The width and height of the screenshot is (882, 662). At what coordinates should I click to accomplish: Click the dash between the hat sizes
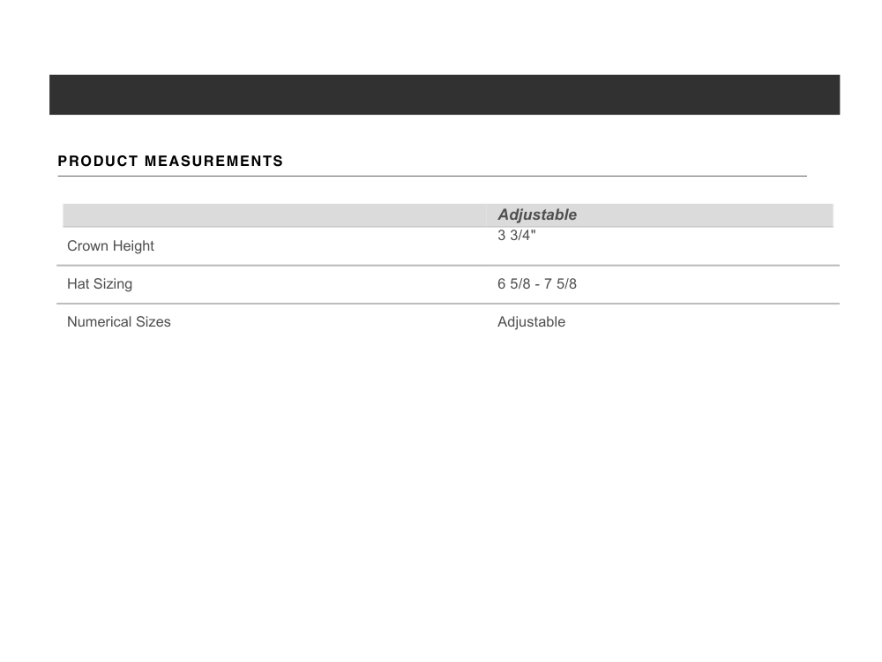coord(536,284)
